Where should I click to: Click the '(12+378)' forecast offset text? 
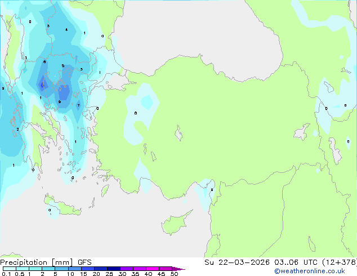340,262
